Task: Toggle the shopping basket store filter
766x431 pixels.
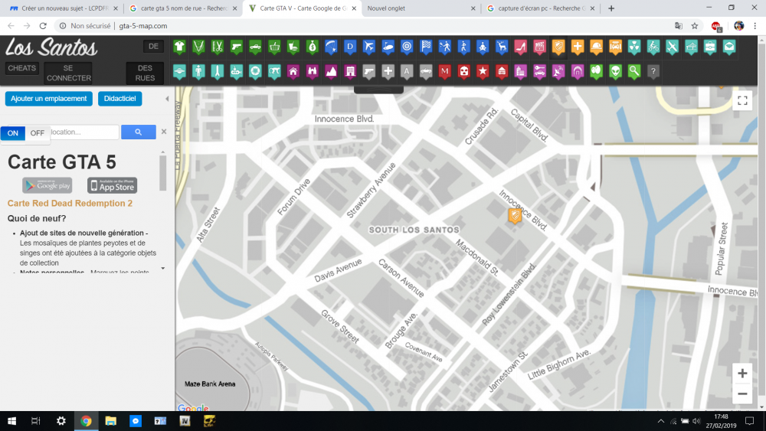Action: (x=274, y=47)
